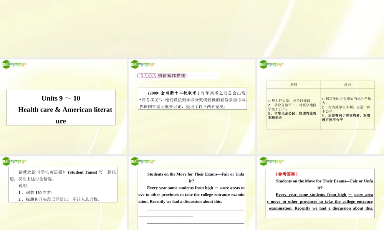Click the 赞同 table header cell
This screenshot has height=230, width=384.
[x=293, y=85]
